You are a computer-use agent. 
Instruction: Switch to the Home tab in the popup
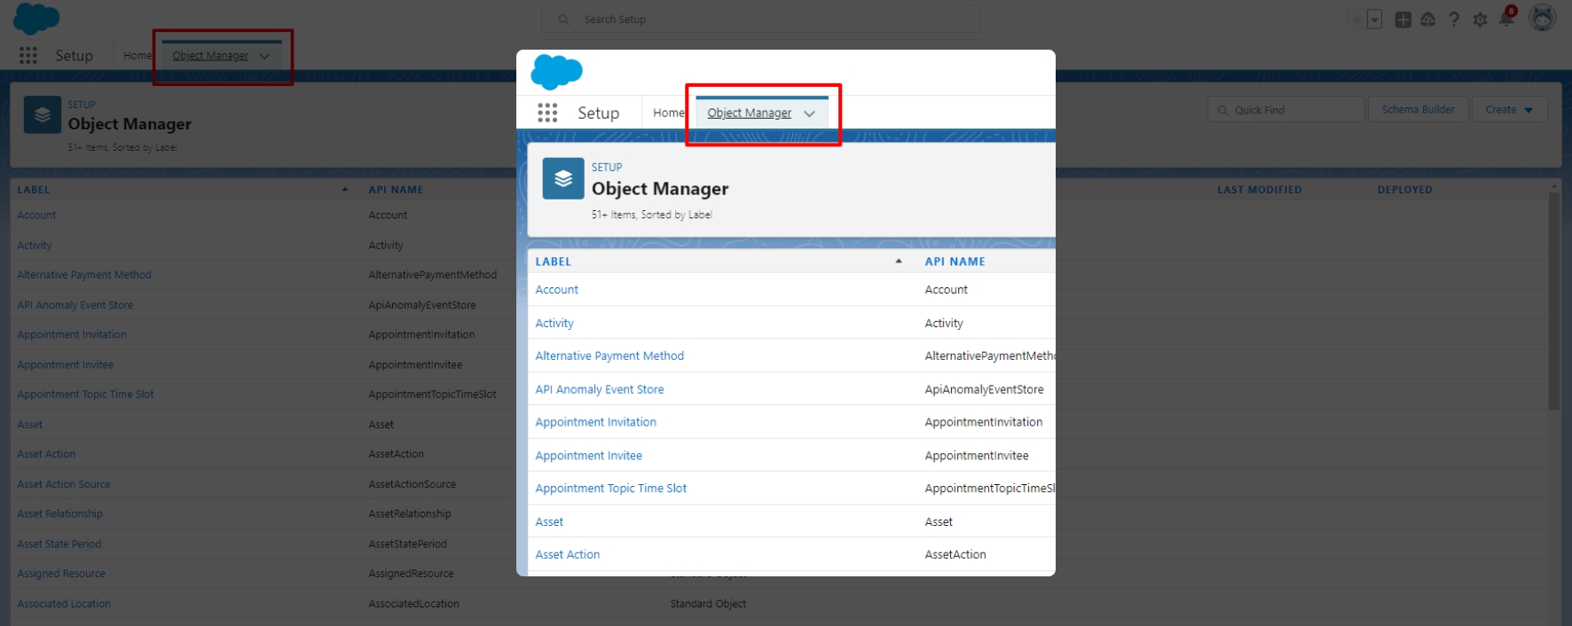point(668,113)
